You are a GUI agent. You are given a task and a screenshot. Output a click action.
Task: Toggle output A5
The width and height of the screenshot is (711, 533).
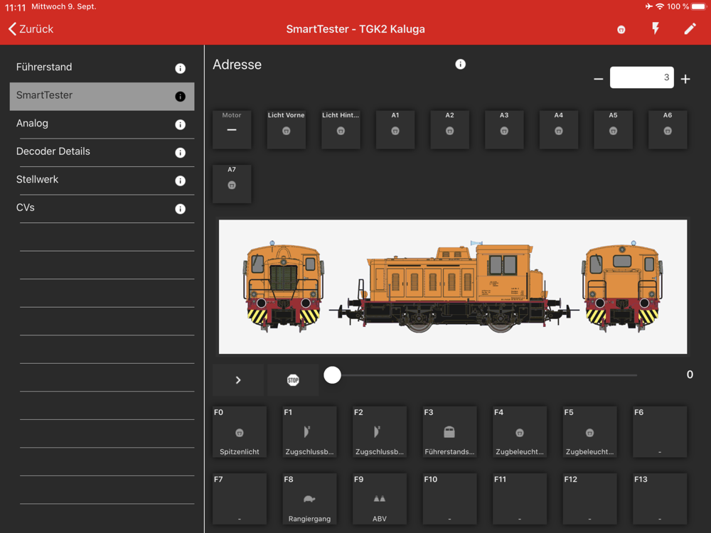pyautogui.click(x=613, y=129)
